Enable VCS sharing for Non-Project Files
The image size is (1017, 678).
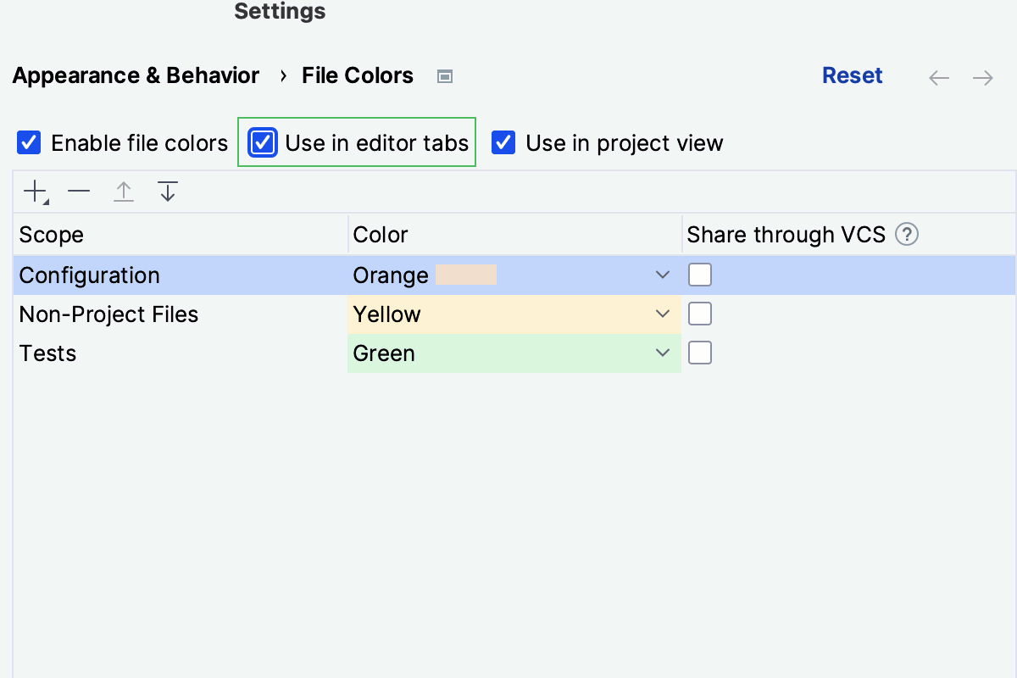[700, 314]
